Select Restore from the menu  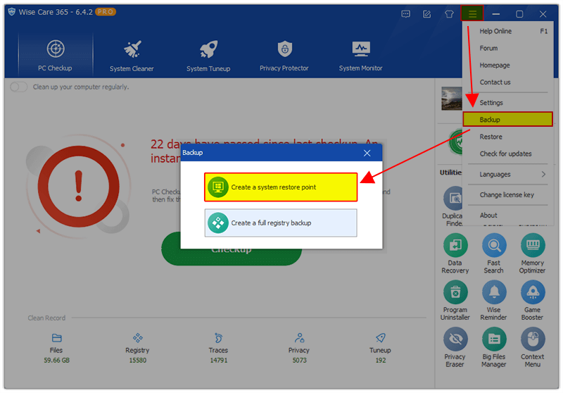tap(507, 137)
